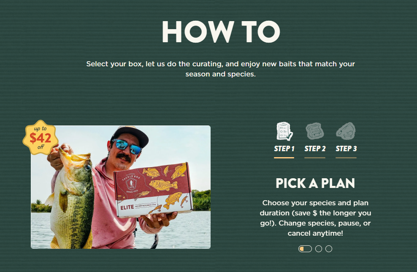Select the active first carousel dot
Viewport: 417px width, 272px height.
(305, 249)
